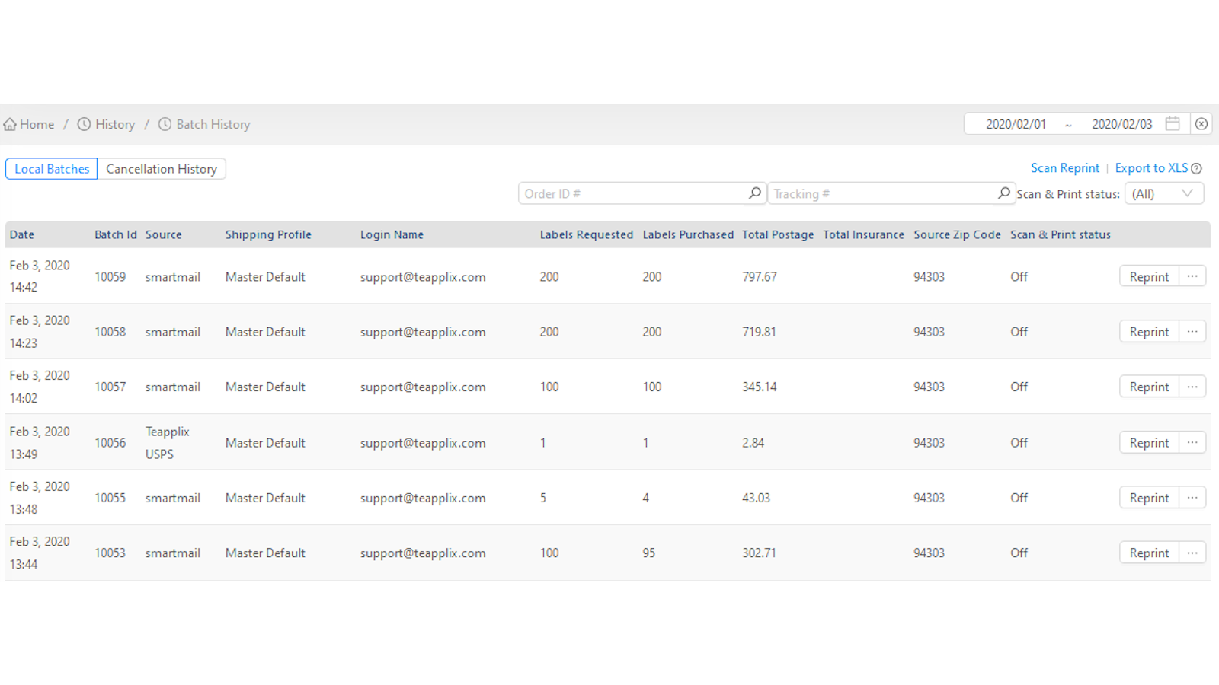The height and width of the screenshot is (685, 1219).
Task: Click the Scan Reprint link
Action: [1065, 167]
